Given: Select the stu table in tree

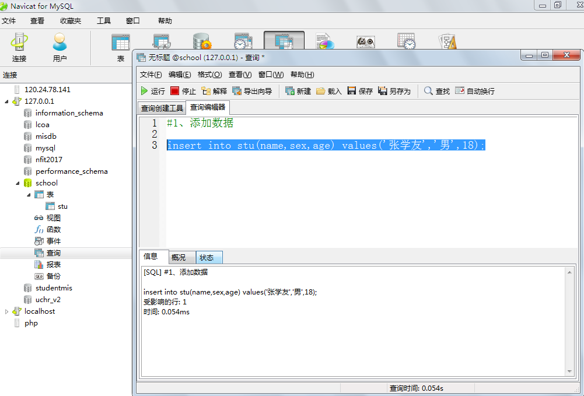Looking at the screenshot, I should (62, 206).
